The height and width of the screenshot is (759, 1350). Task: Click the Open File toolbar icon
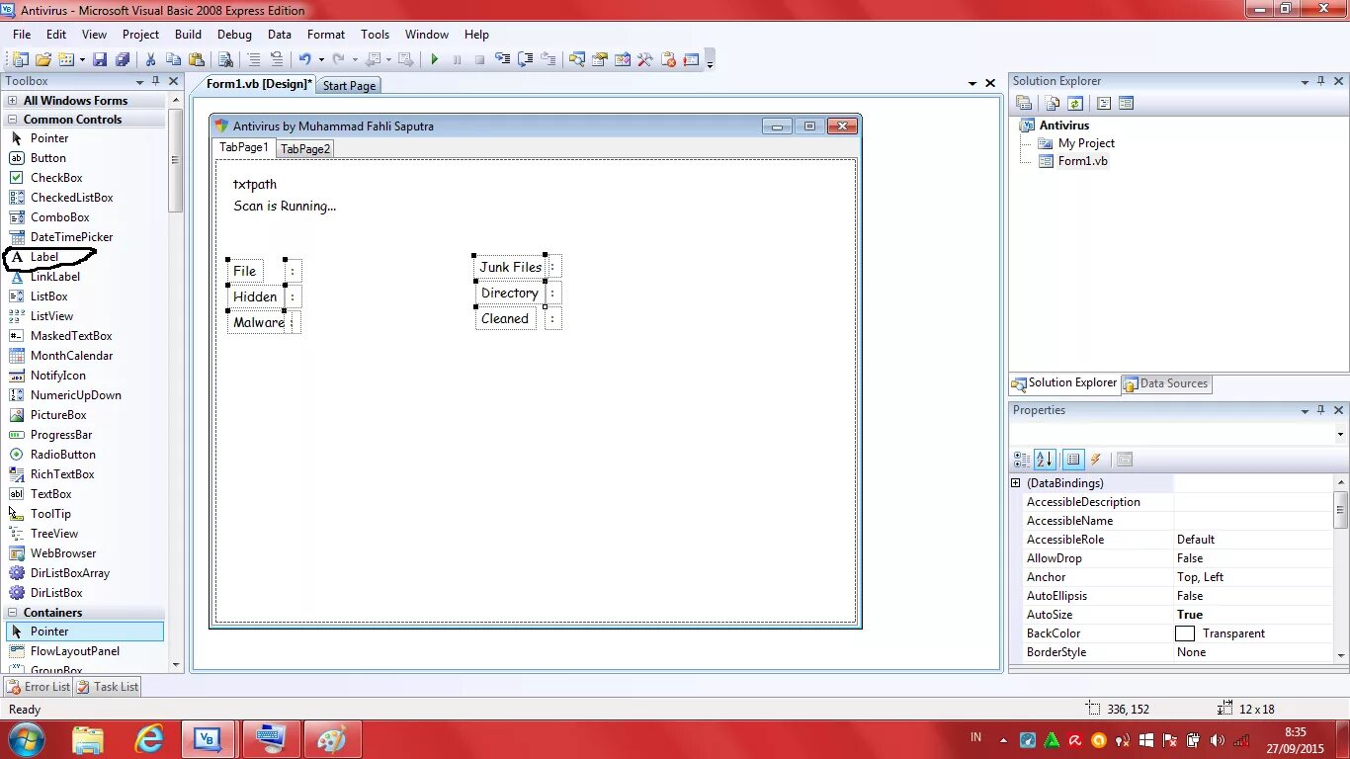click(x=43, y=59)
